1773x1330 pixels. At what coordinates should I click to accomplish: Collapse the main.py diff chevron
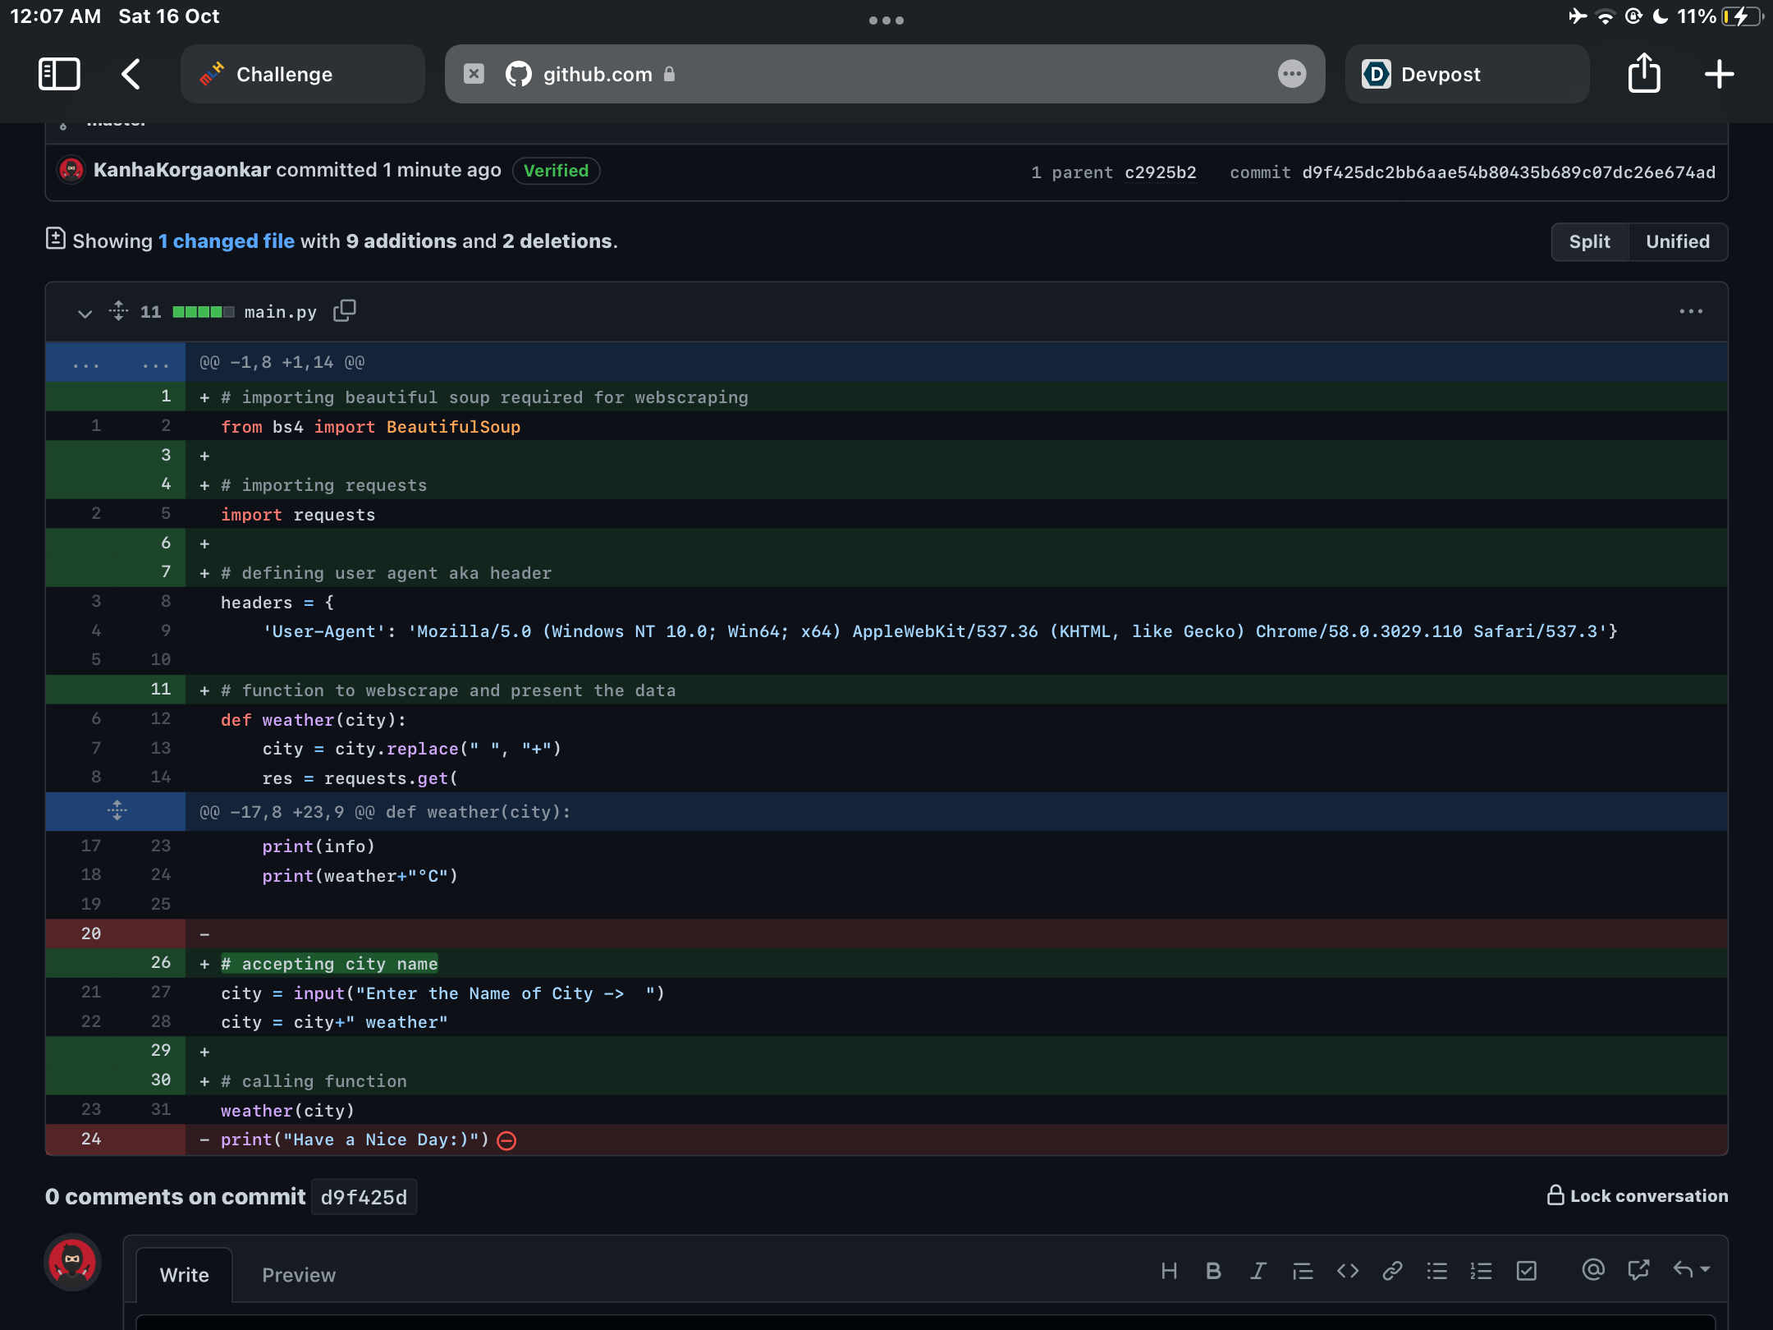(85, 313)
